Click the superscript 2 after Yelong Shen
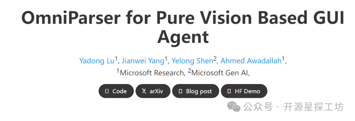The height and width of the screenshot is (121, 355). coord(215,59)
